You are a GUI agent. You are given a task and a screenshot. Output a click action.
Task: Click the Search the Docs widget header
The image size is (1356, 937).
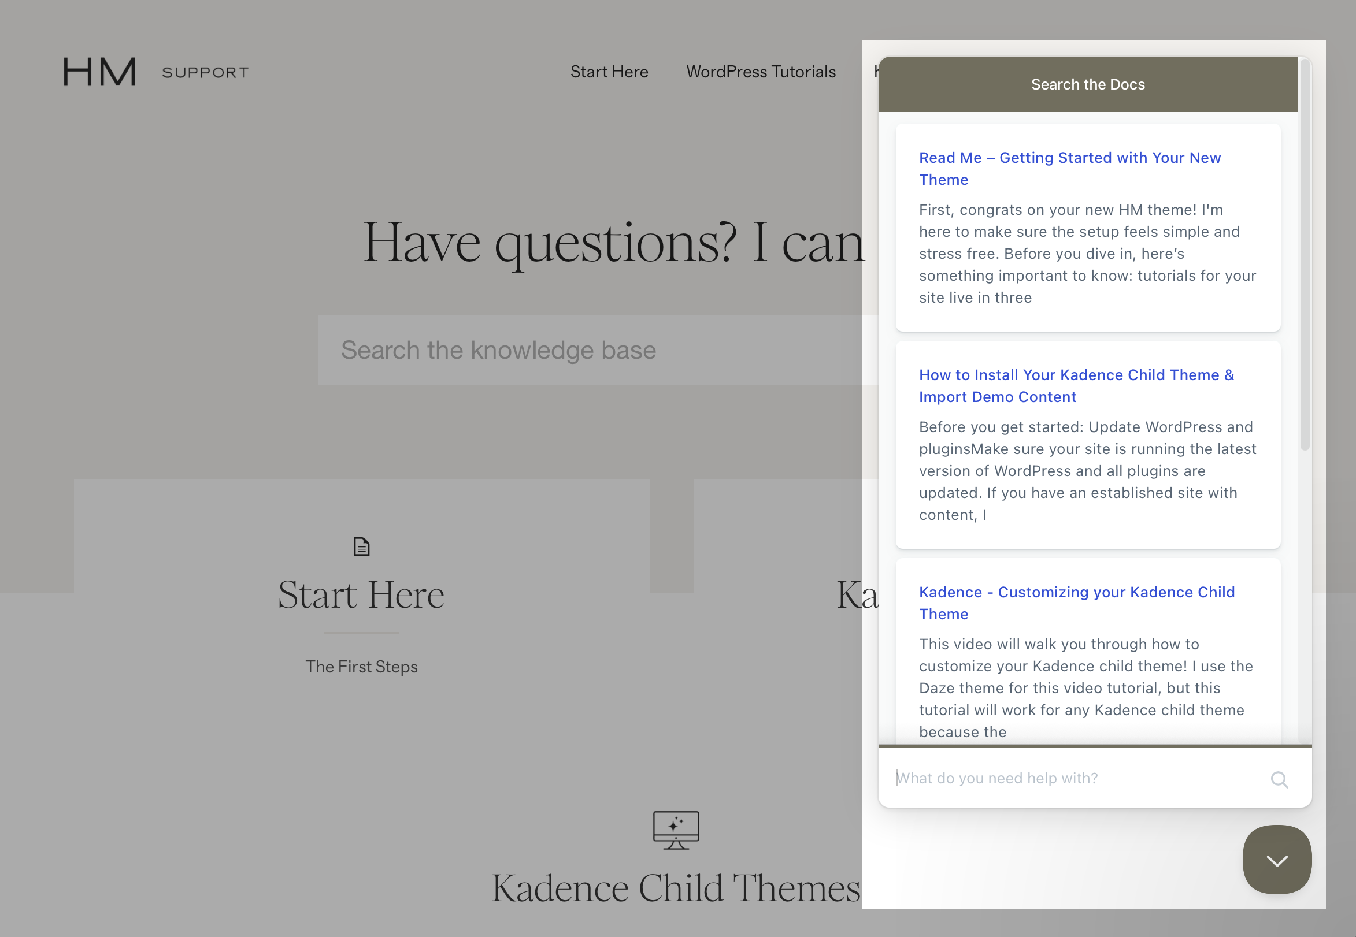[1088, 84]
